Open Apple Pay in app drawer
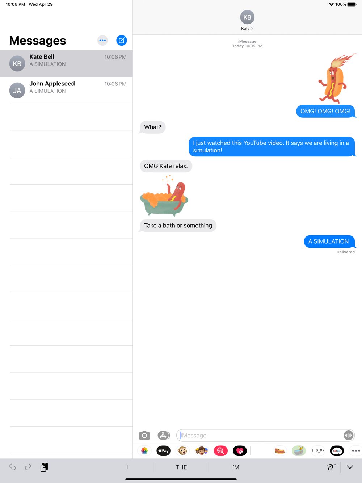Image resolution: width=362 pixels, height=483 pixels. 164,451
